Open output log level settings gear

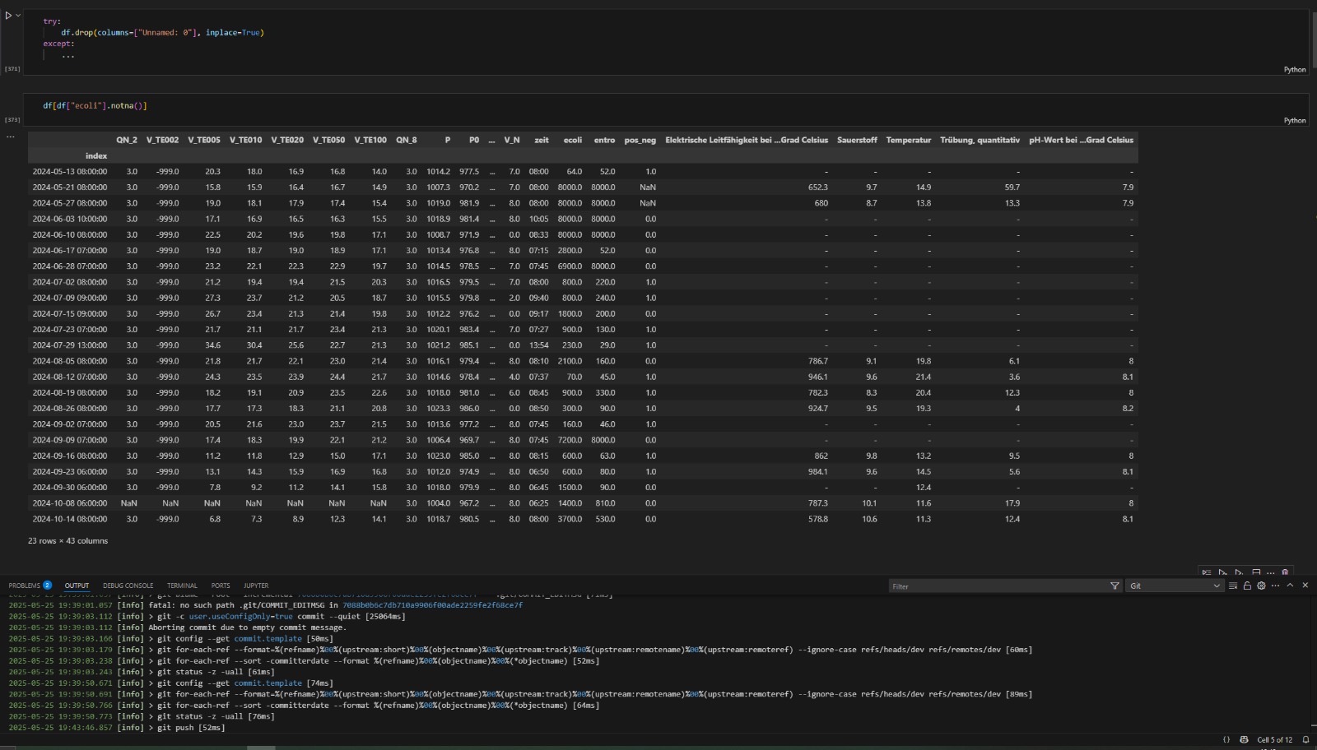tap(1261, 586)
